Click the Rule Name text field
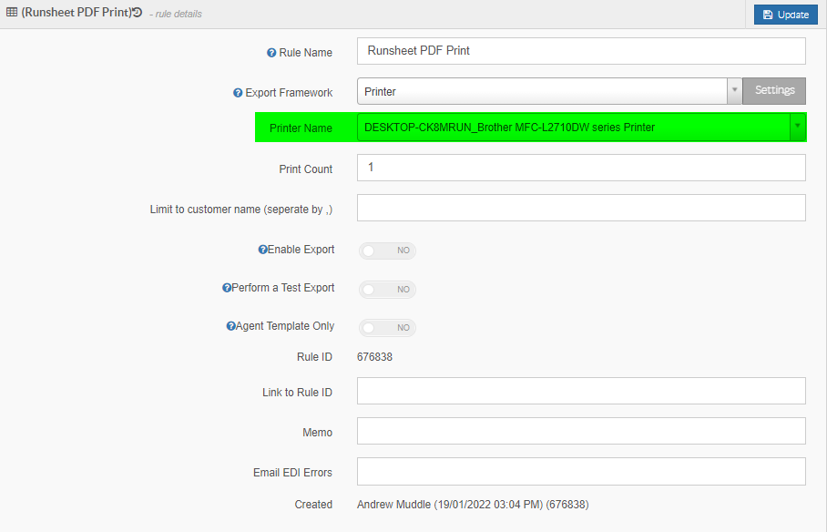 581,51
